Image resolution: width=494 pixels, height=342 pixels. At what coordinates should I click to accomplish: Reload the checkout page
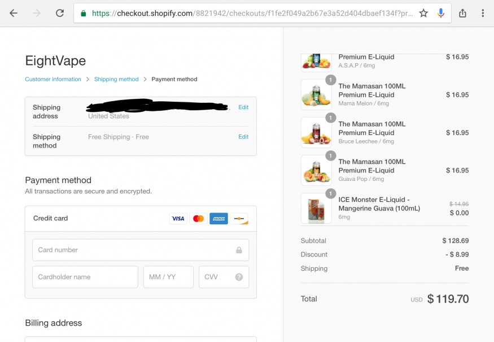pyautogui.click(x=60, y=13)
